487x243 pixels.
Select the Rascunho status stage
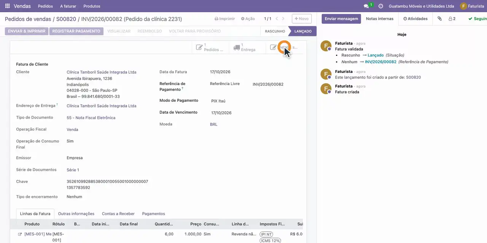[275, 31]
